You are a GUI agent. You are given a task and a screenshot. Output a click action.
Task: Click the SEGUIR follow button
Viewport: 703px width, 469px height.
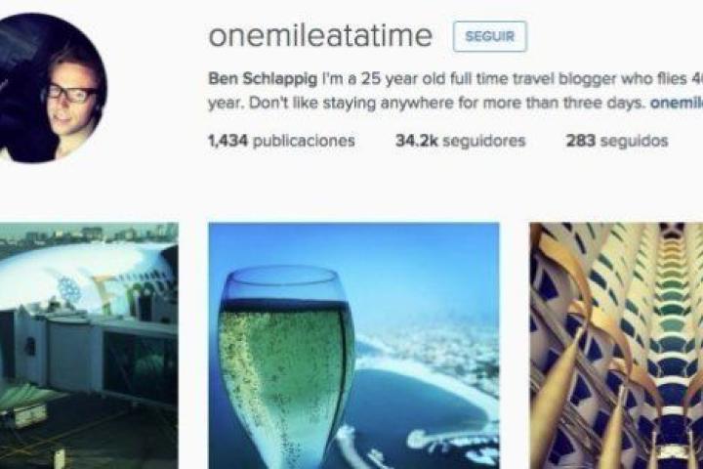point(489,36)
